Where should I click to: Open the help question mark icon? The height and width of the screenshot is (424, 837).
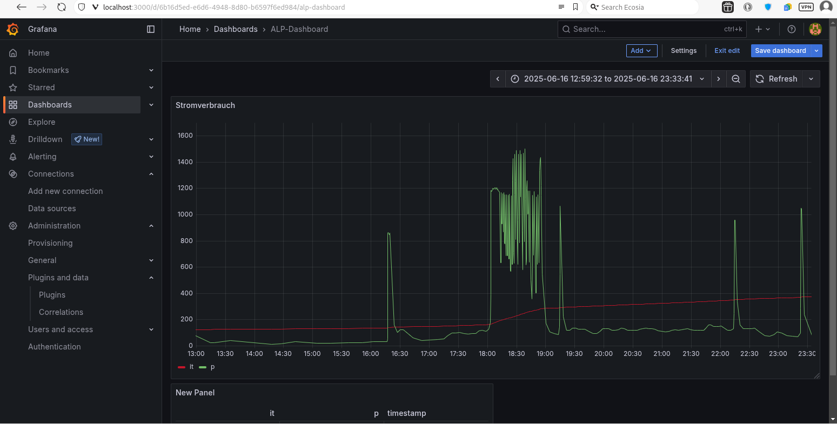(792, 29)
